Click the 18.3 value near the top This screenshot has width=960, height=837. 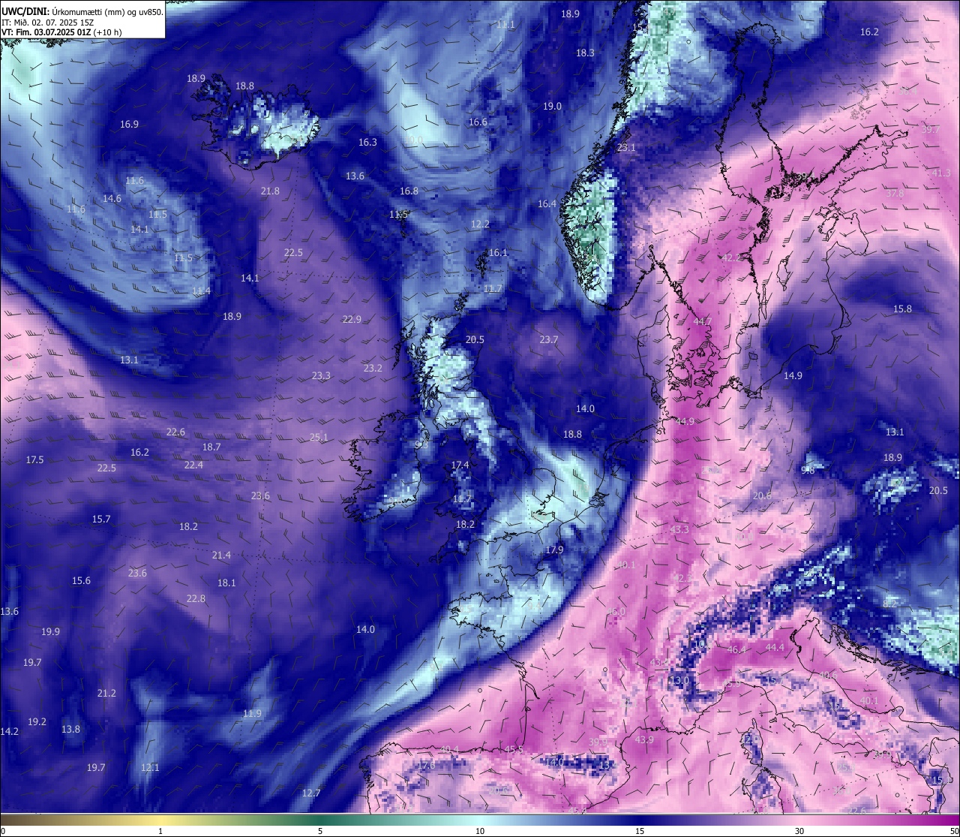click(585, 53)
